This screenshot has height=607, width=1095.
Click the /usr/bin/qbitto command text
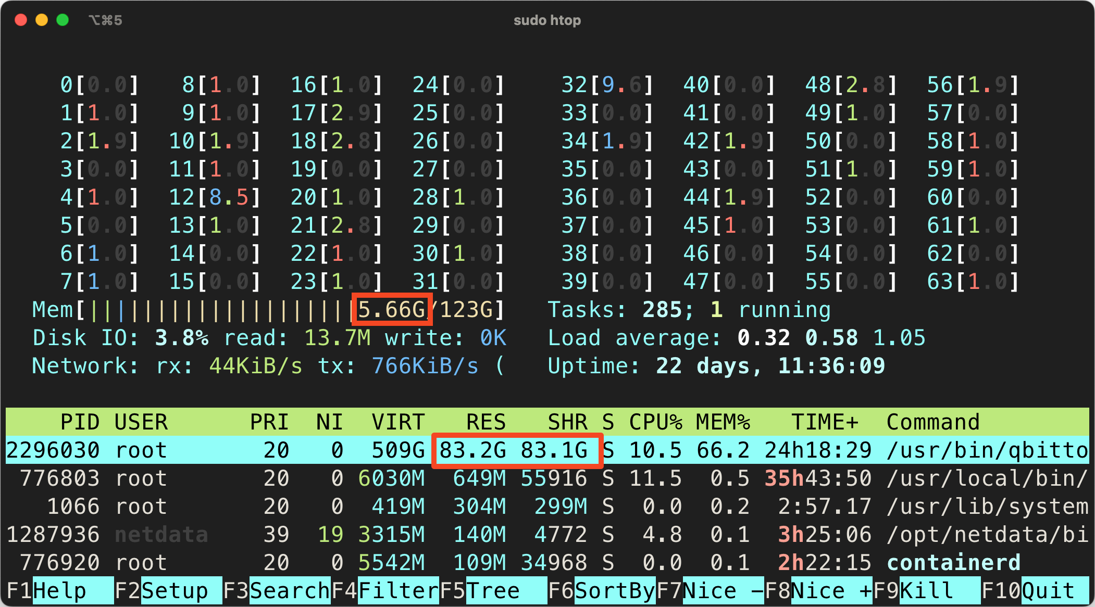click(x=988, y=450)
